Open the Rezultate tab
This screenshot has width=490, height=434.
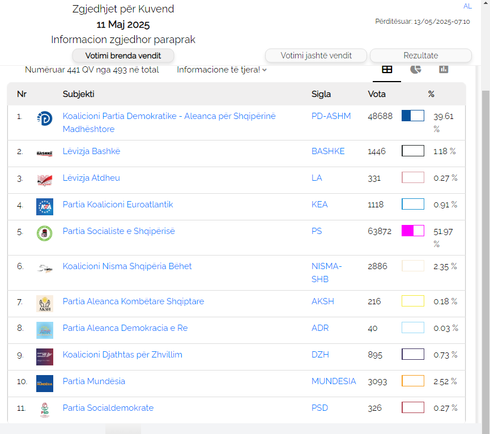[x=420, y=56]
